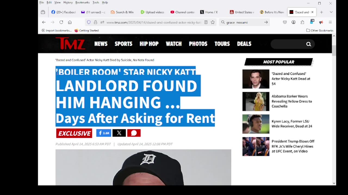Open the WATCH section on TMZ
The width and height of the screenshot is (348, 195).
click(x=174, y=44)
